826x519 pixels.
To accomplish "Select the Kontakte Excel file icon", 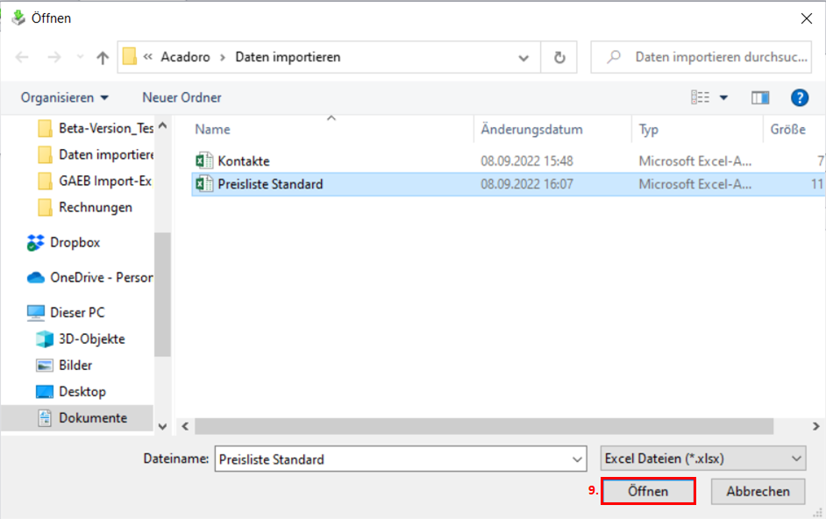I will 204,161.
